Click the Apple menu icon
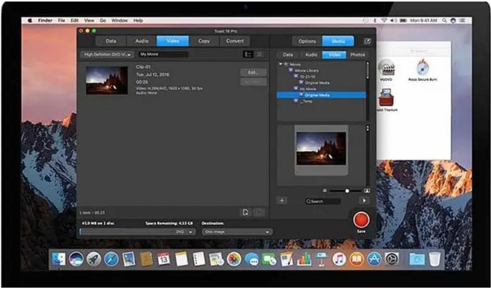 click(30, 20)
